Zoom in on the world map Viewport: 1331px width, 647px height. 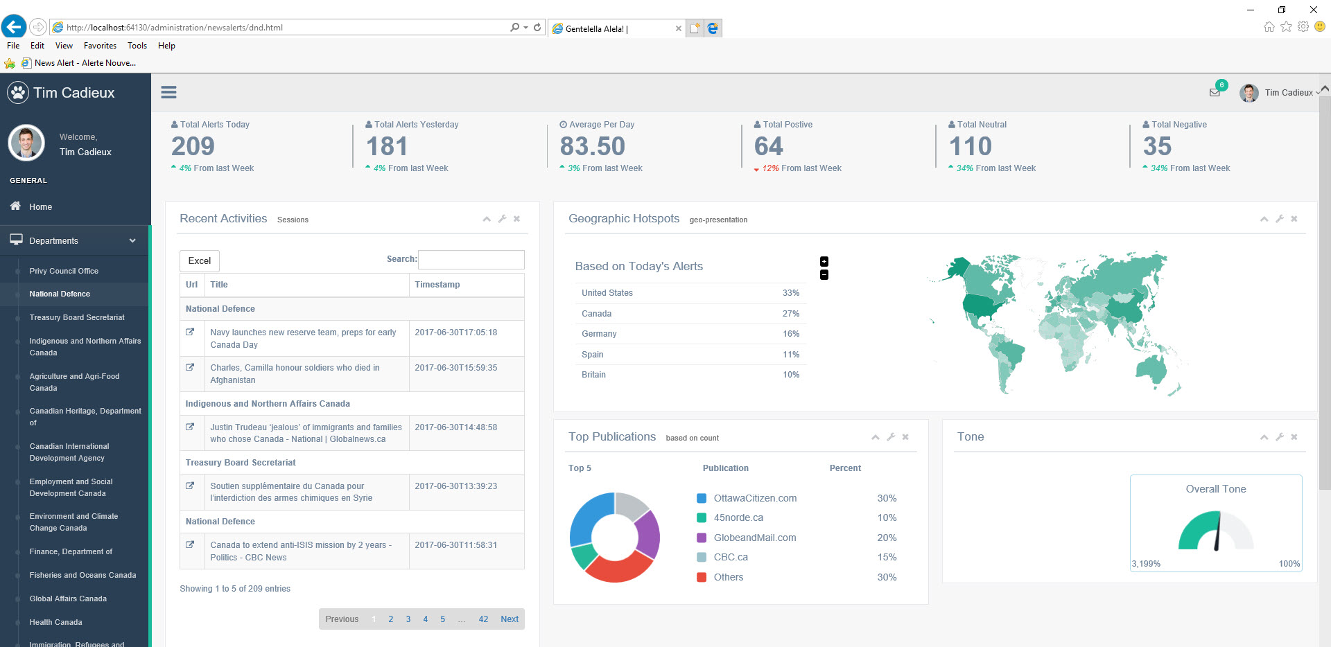[x=824, y=261]
